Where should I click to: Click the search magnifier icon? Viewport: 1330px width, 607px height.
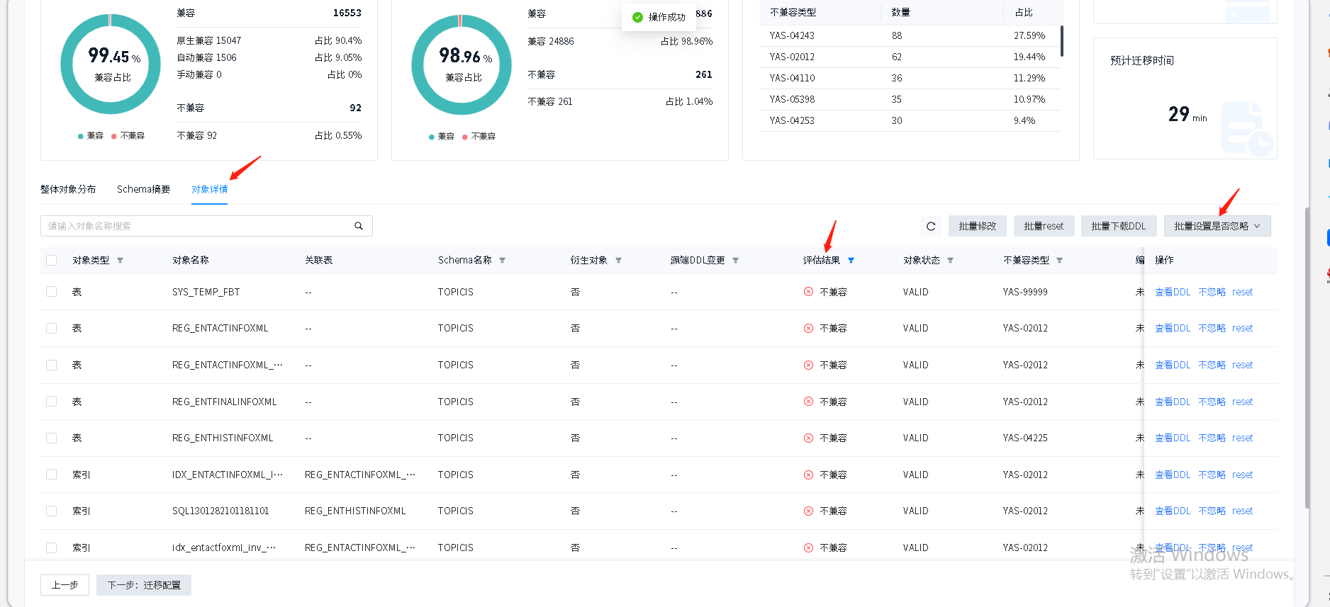click(359, 226)
